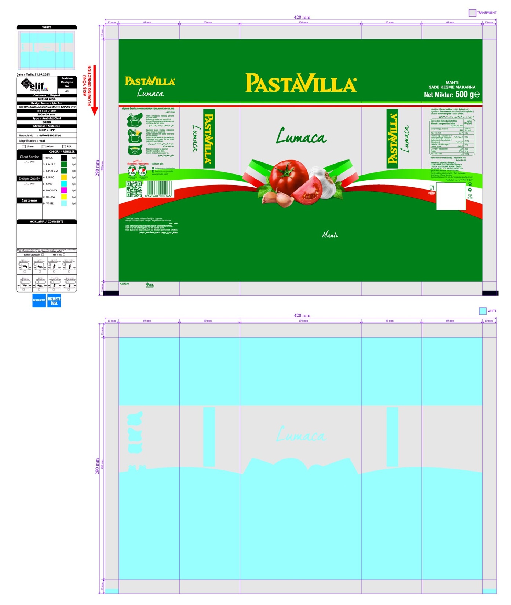Click the elif Packaging for Life logo
Viewport: 511px width, 605px height.
34,85
